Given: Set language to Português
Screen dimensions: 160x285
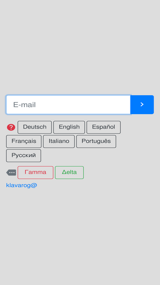Looking at the screenshot, I should click(96, 141).
